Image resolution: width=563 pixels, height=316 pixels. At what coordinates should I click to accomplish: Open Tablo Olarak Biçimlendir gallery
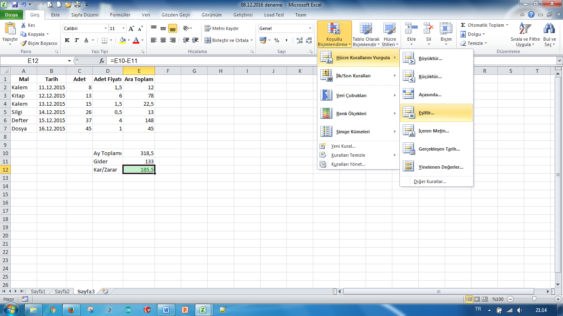tap(366, 35)
